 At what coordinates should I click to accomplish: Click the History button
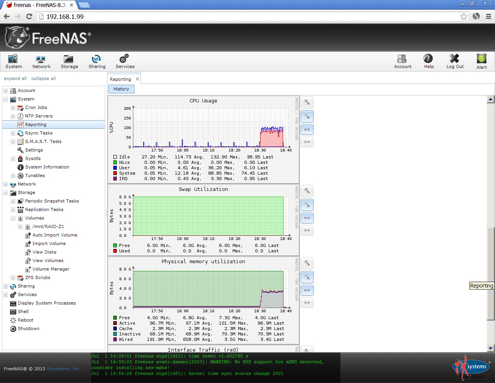[x=121, y=89]
